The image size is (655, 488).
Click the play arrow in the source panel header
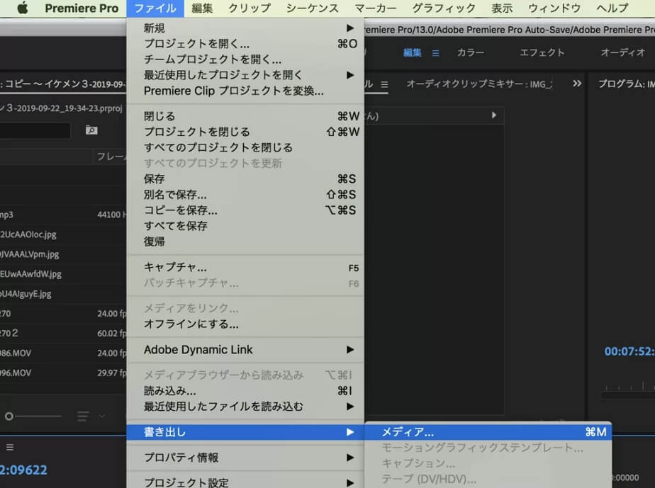[493, 115]
